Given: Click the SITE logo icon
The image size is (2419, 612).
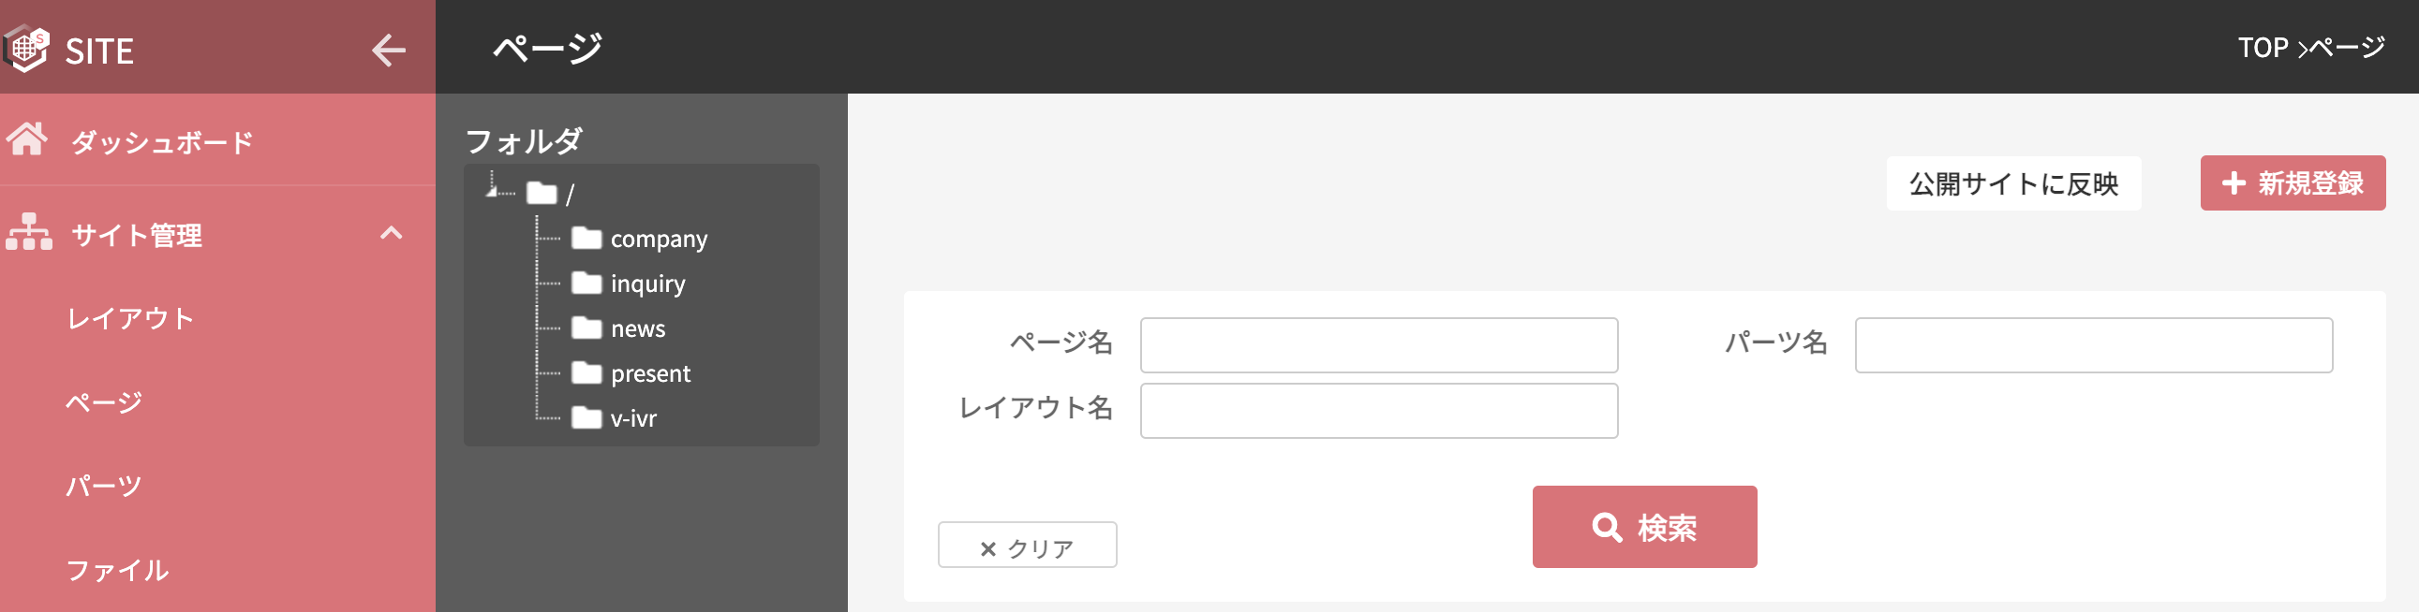Looking at the screenshot, I should point(26,49).
